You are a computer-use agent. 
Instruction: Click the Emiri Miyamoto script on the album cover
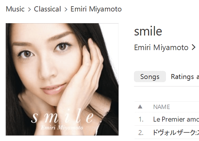pyautogui.click(x=62, y=128)
